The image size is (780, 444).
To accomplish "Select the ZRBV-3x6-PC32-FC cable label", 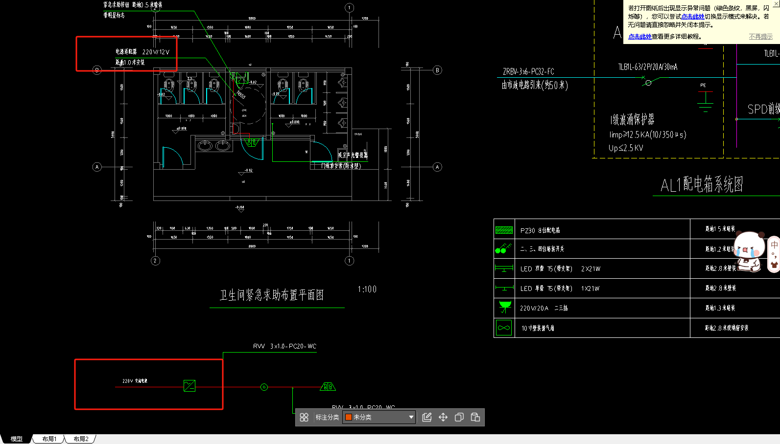I will coord(528,71).
